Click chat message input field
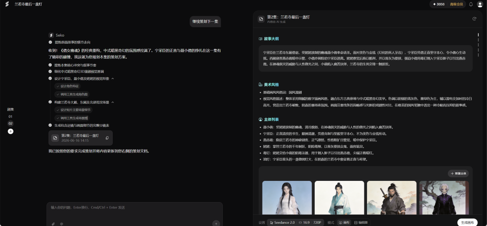This screenshot has height=226, width=487. tap(134, 208)
